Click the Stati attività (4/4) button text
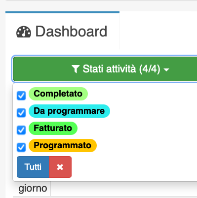 [x=121, y=69]
